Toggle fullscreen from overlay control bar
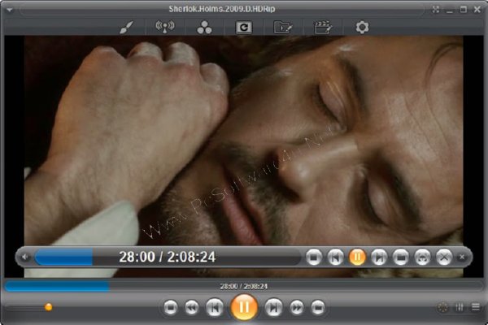This screenshot has width=488, height=325. [422, 258]
